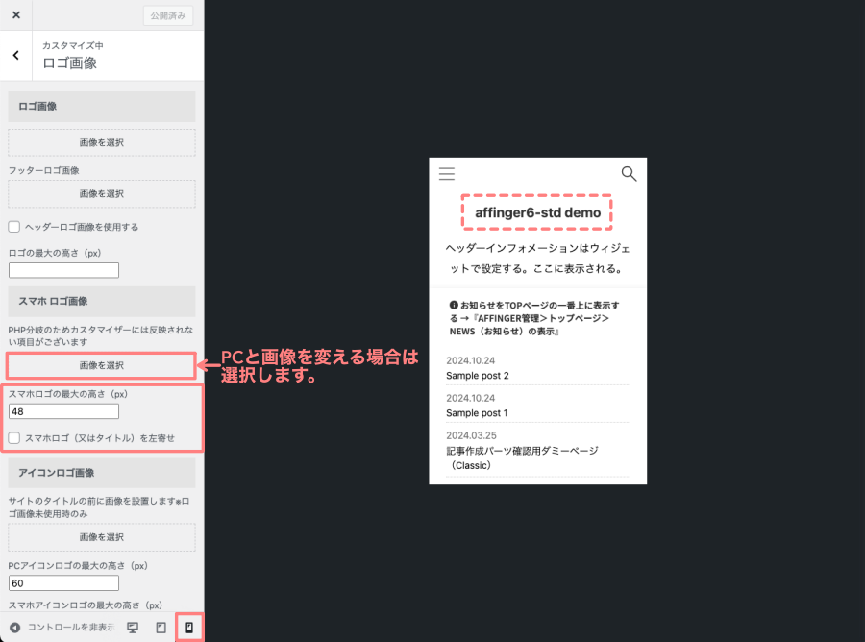Click 画像を選択 under ロゴ画像 heading
Image resolution: width=865 pixels, height=642 pixels.
click(x=101, y=143)
